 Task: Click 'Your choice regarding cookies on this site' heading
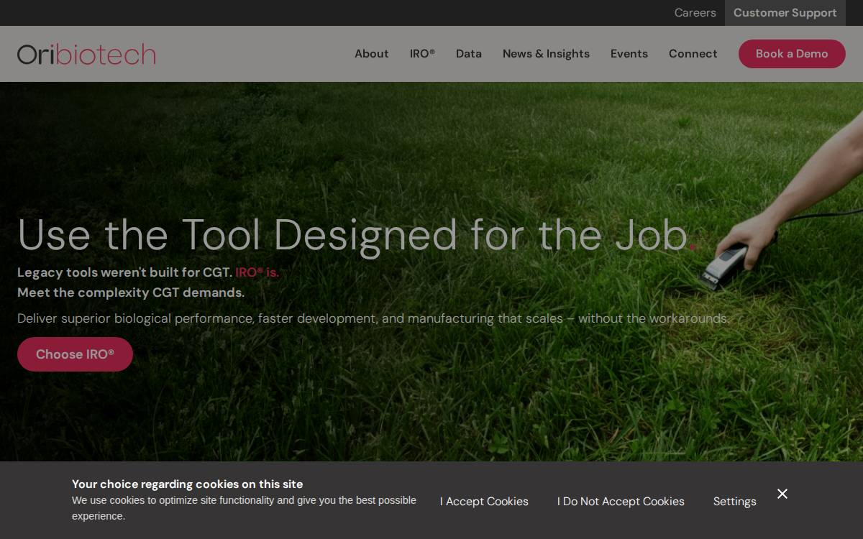click(187, 484)
